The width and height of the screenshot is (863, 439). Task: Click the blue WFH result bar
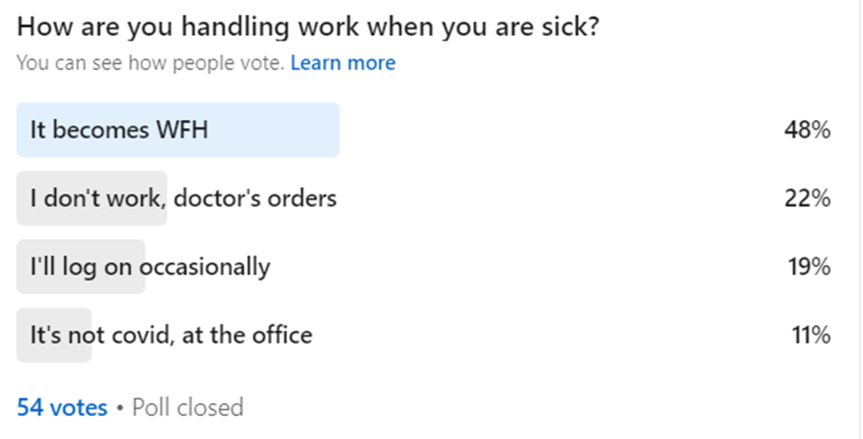click(275, 129)
